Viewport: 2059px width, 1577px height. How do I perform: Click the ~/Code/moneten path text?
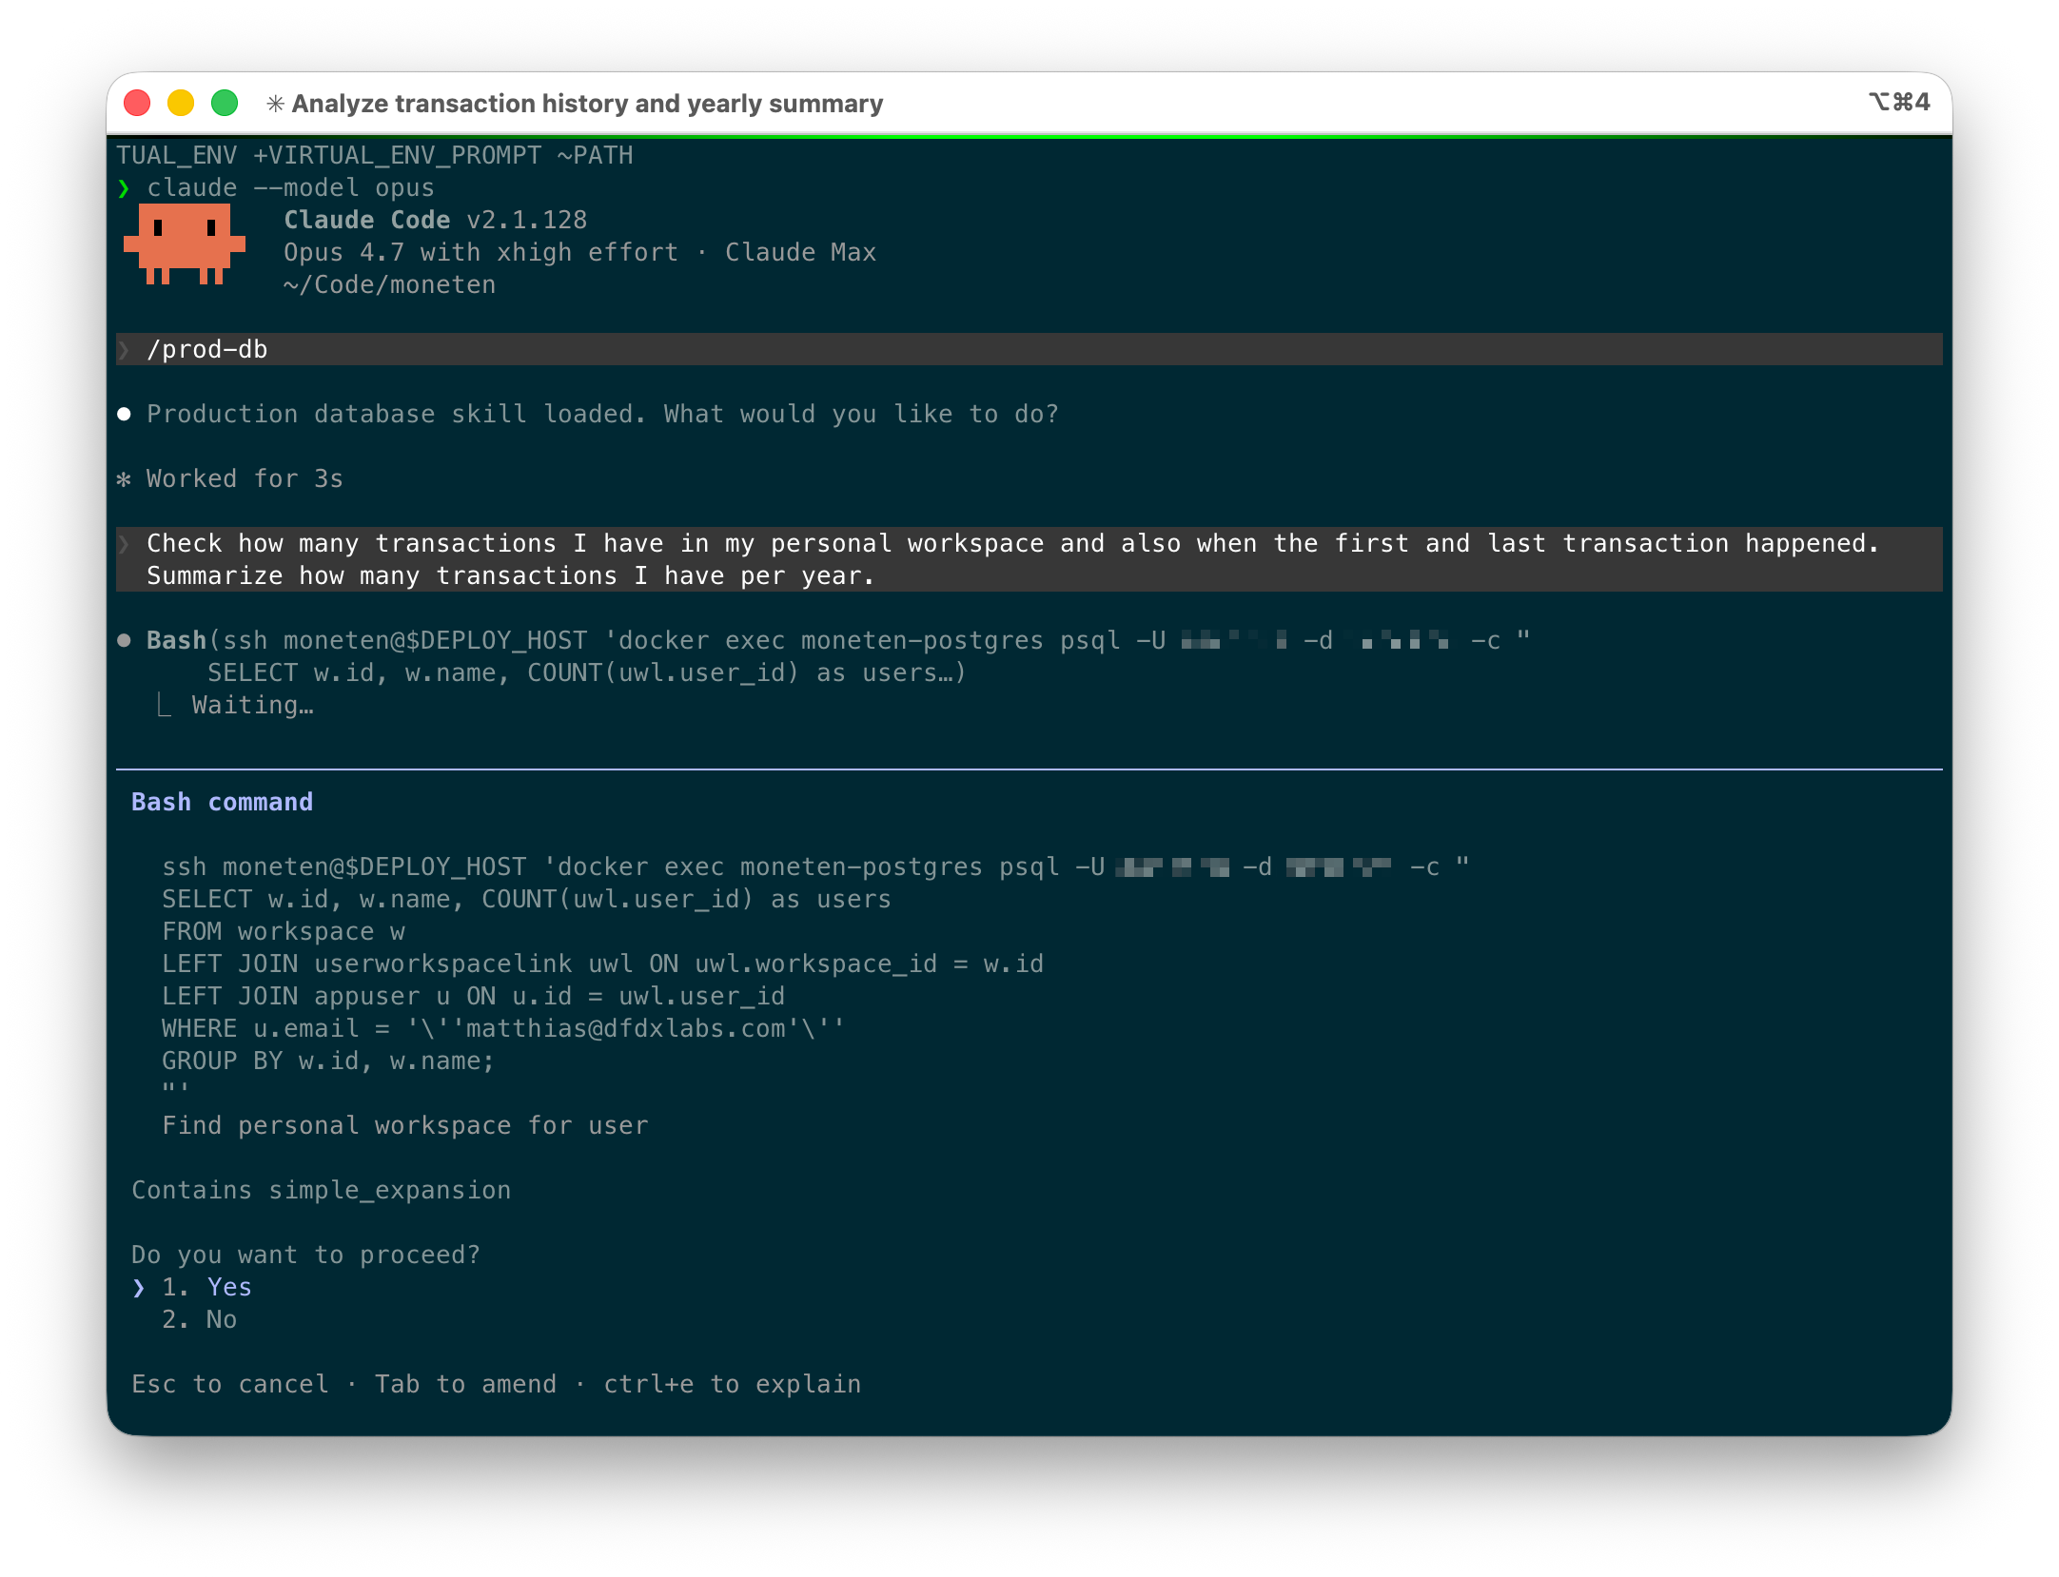(389, 284)
